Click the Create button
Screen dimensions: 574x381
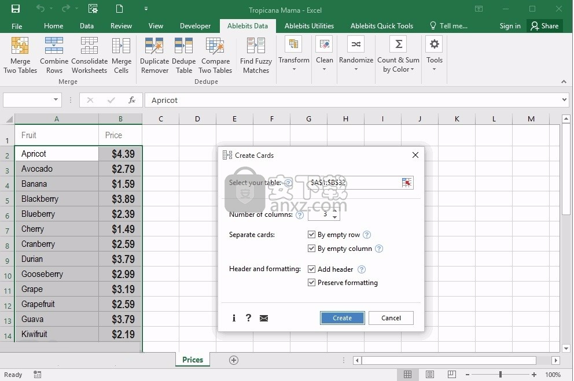tap(343, 318)
